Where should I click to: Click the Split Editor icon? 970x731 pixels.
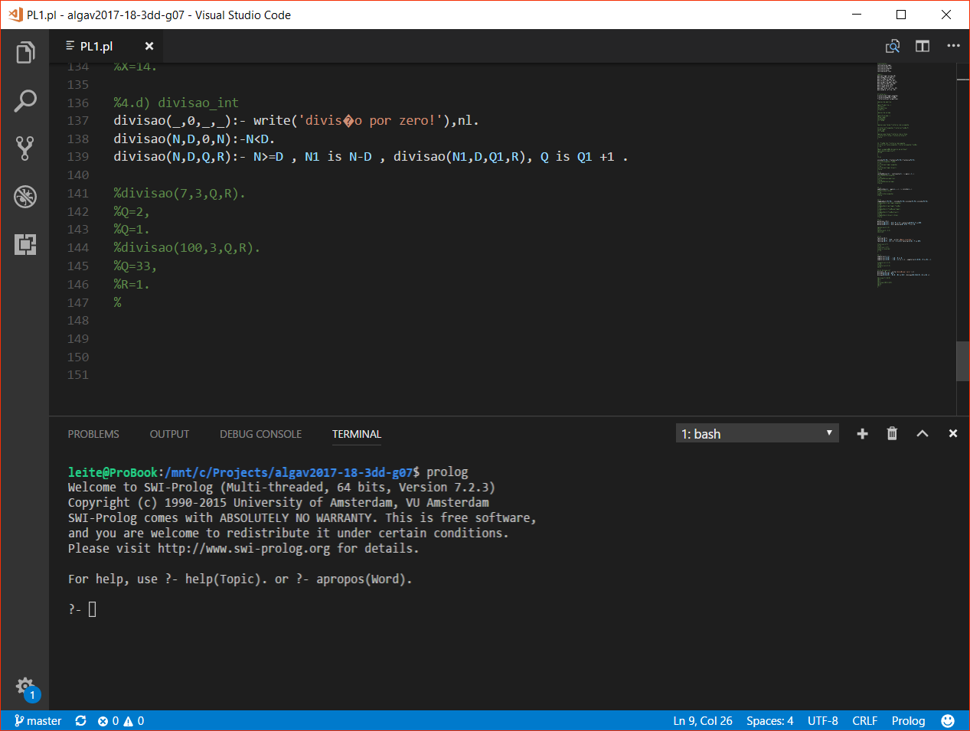(922, 46)
